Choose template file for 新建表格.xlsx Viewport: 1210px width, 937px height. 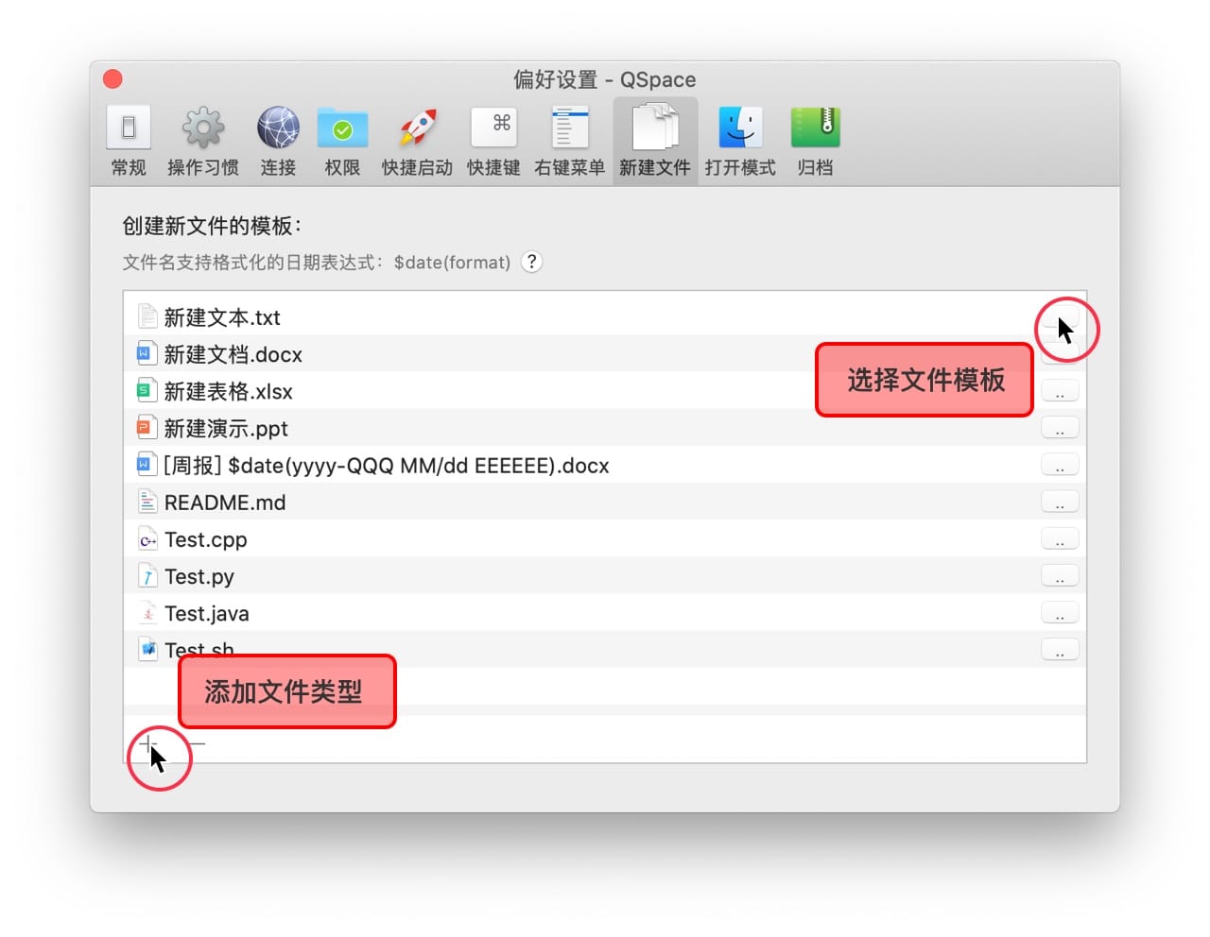[1060, 392]
